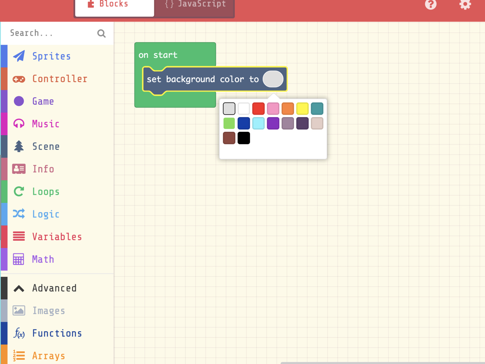Pick the orange color swatch

tap(287, 109)
